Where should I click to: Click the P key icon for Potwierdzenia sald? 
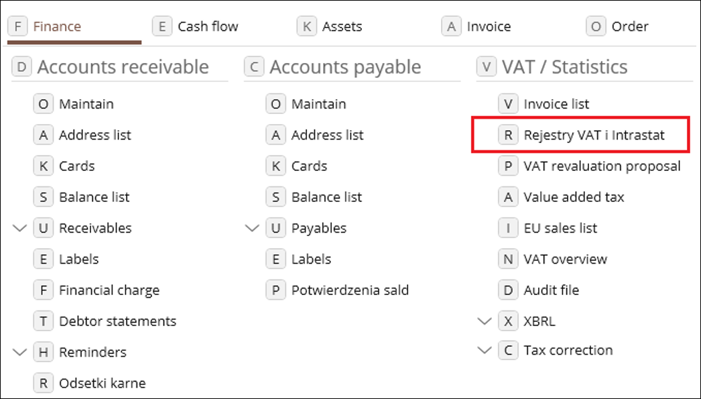click(276, 290)
